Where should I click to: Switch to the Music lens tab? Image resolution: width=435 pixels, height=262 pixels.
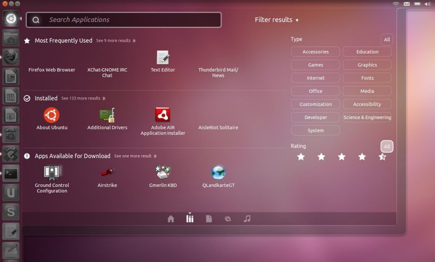[x=247, y=219]
